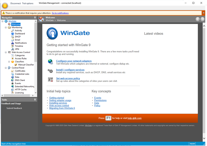Image resolution: width=207 pixels, height=146 pixels.
Task: Open the Go to notifications link
Action: [x=60, y=13]
